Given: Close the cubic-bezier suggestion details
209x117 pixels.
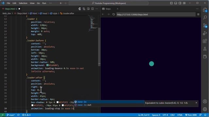Looking at the screenshot, I should click(x=196, y=103).
